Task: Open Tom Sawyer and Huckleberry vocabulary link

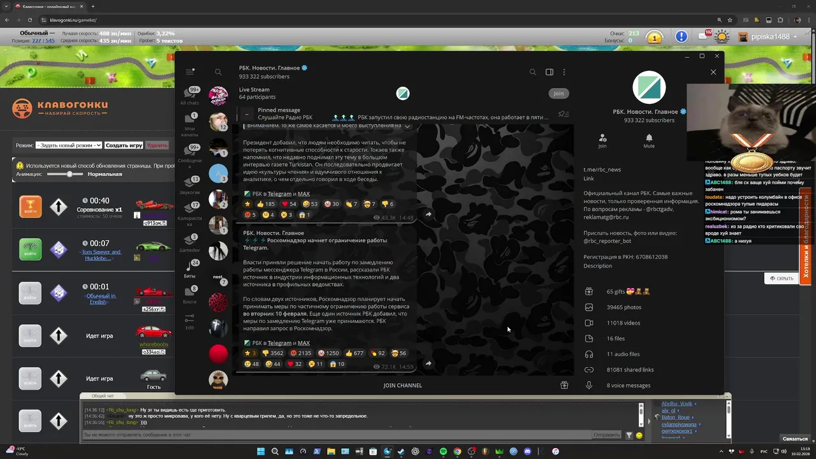Action: point(101,255)
